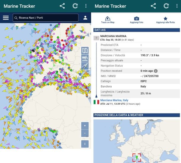Image resolution: width=181 pixels, height=163 pixels.
Task: Tap the location arrow button on the map
Action: tap(85, 66)
